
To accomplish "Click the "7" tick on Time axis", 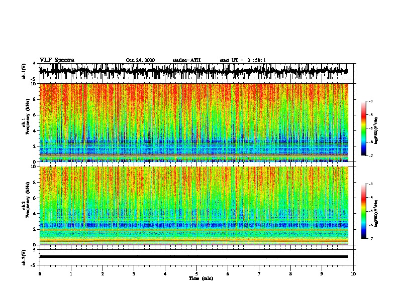I will coord(259,274).
